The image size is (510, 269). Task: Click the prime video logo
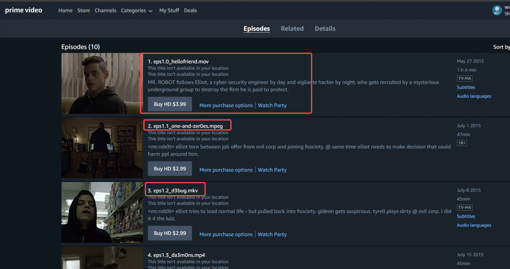[x=24, y=10]
